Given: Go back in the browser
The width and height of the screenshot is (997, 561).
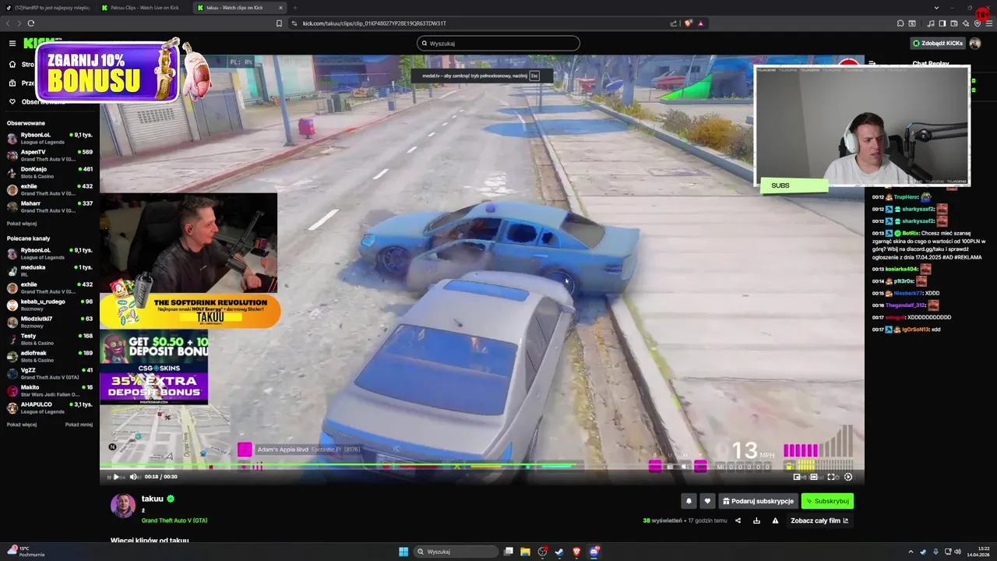Looking at the screenshot, I should (x=9, y=23).
